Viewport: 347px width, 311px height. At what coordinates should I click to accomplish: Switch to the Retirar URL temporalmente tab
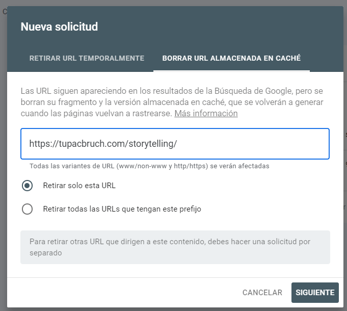(87, 58)
